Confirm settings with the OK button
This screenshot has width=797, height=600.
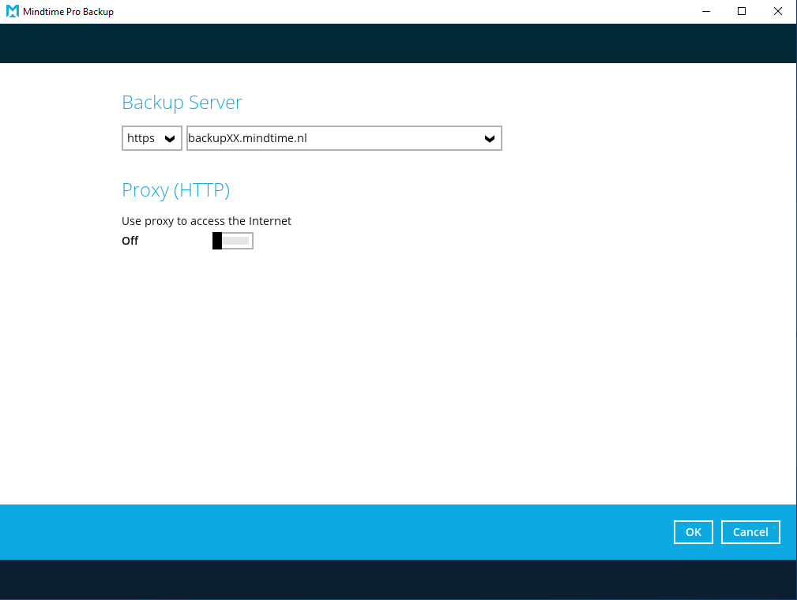694,532
